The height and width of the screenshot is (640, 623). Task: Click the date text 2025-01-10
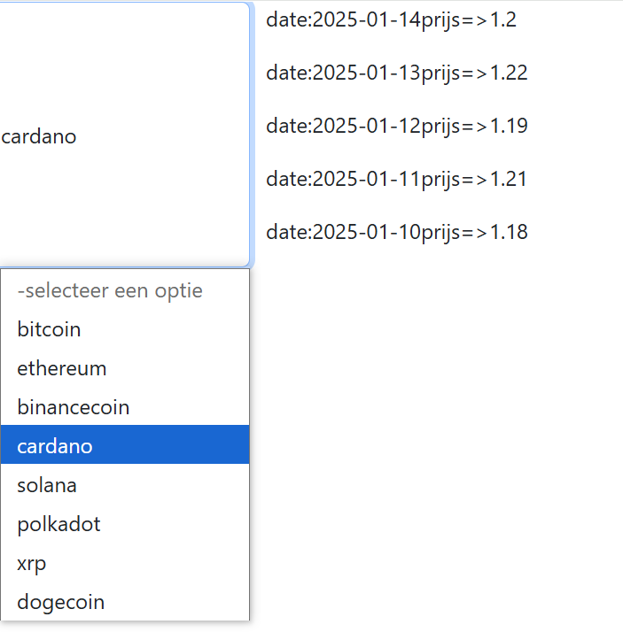365,232
